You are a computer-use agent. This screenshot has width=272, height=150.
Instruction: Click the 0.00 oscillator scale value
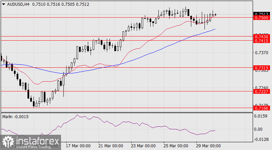(x=258, y=129)
